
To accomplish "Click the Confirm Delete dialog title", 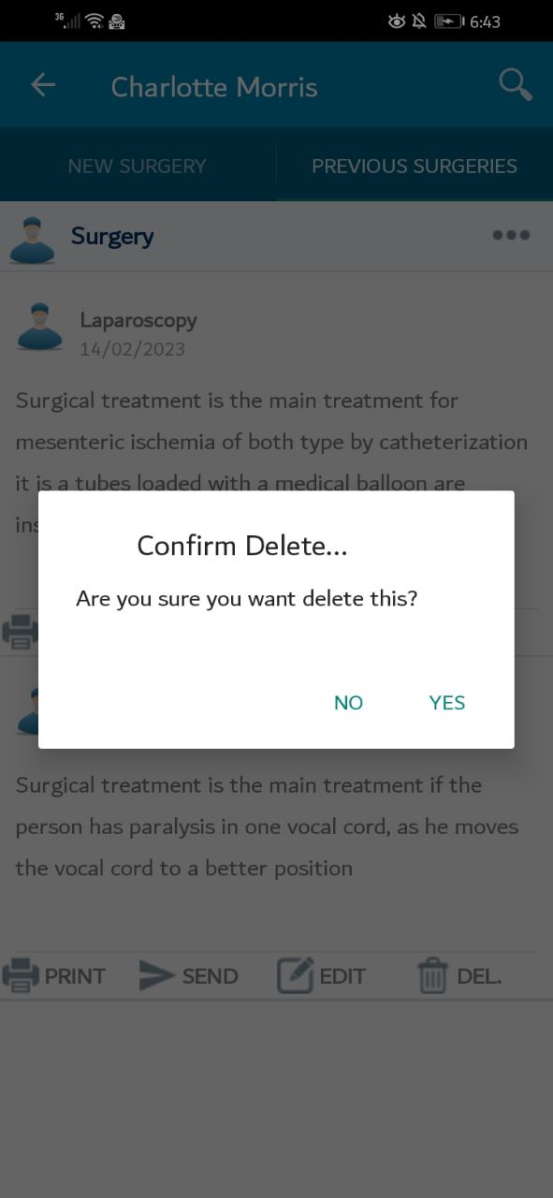I will pos(242,546).
